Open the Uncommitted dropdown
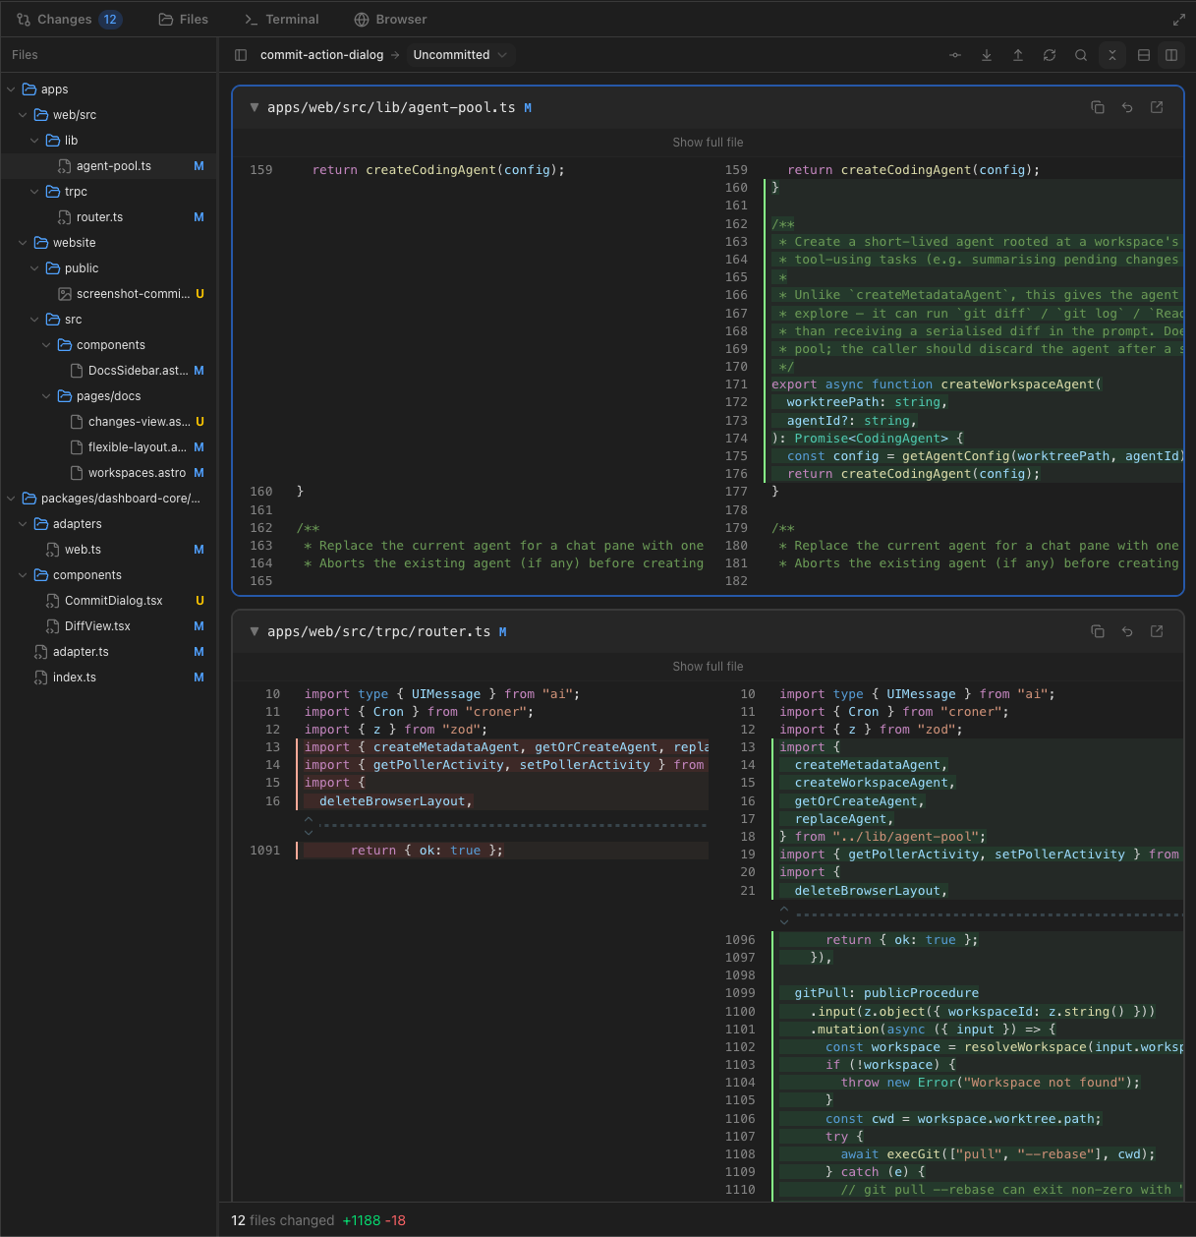The height and width of the screenshot is (1237, 1196). [x=460, y=55]
